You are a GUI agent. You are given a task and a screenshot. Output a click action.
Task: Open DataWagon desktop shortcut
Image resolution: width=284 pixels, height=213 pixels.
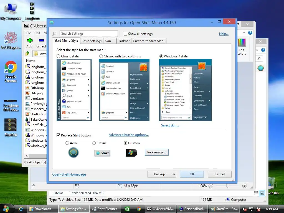[11, 40]
